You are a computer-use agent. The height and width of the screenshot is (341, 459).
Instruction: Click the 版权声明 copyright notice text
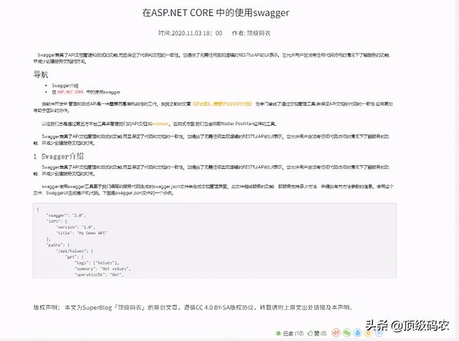193,307
